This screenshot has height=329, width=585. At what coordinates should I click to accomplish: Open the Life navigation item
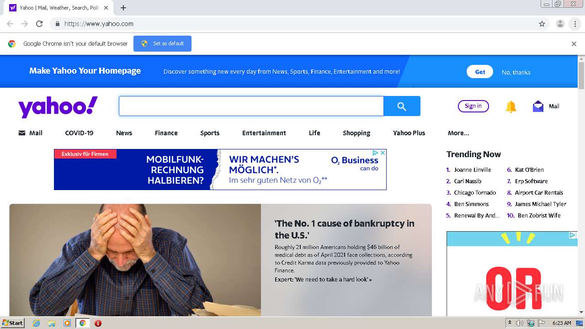[x=314, y=133]
